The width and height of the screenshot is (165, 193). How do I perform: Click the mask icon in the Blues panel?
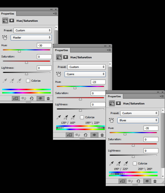[x=118, y=103]
